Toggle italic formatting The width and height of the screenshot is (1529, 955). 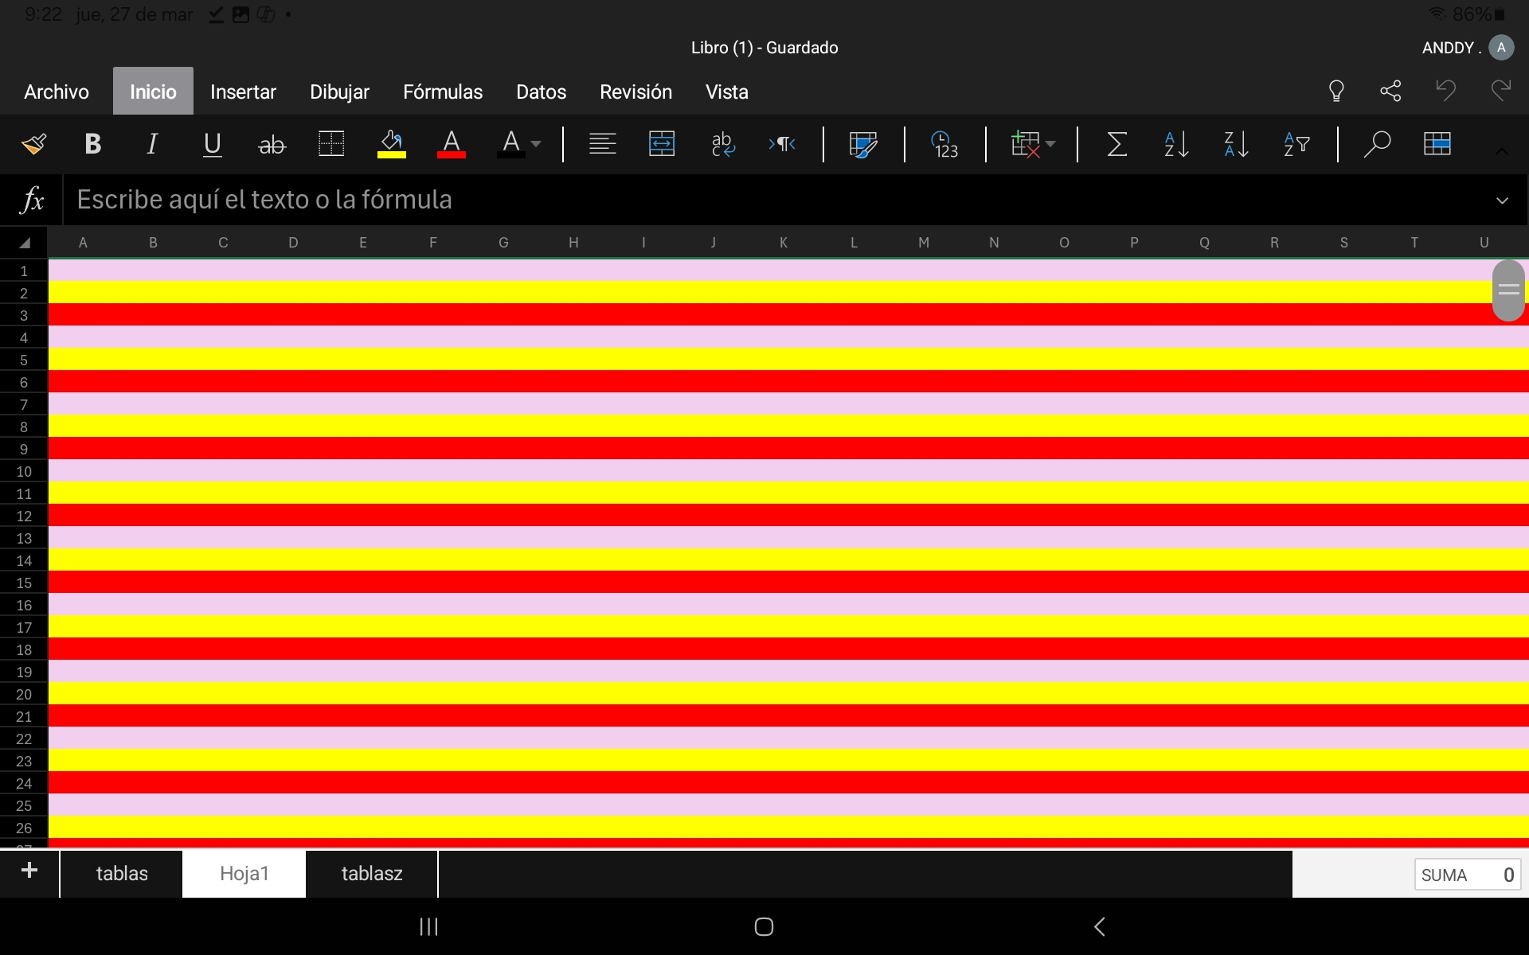[x=152, y=144]
